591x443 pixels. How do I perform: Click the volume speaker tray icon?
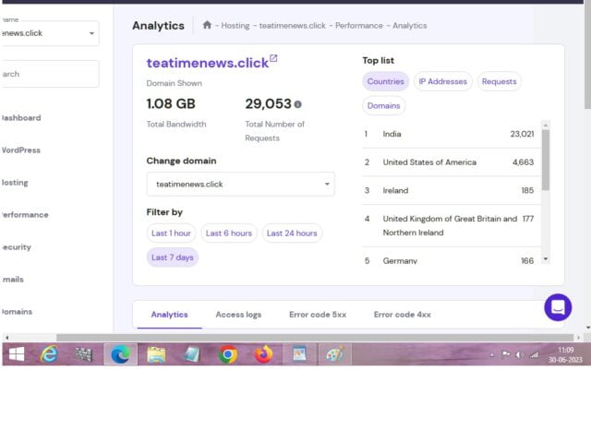(x=519, y=354)
